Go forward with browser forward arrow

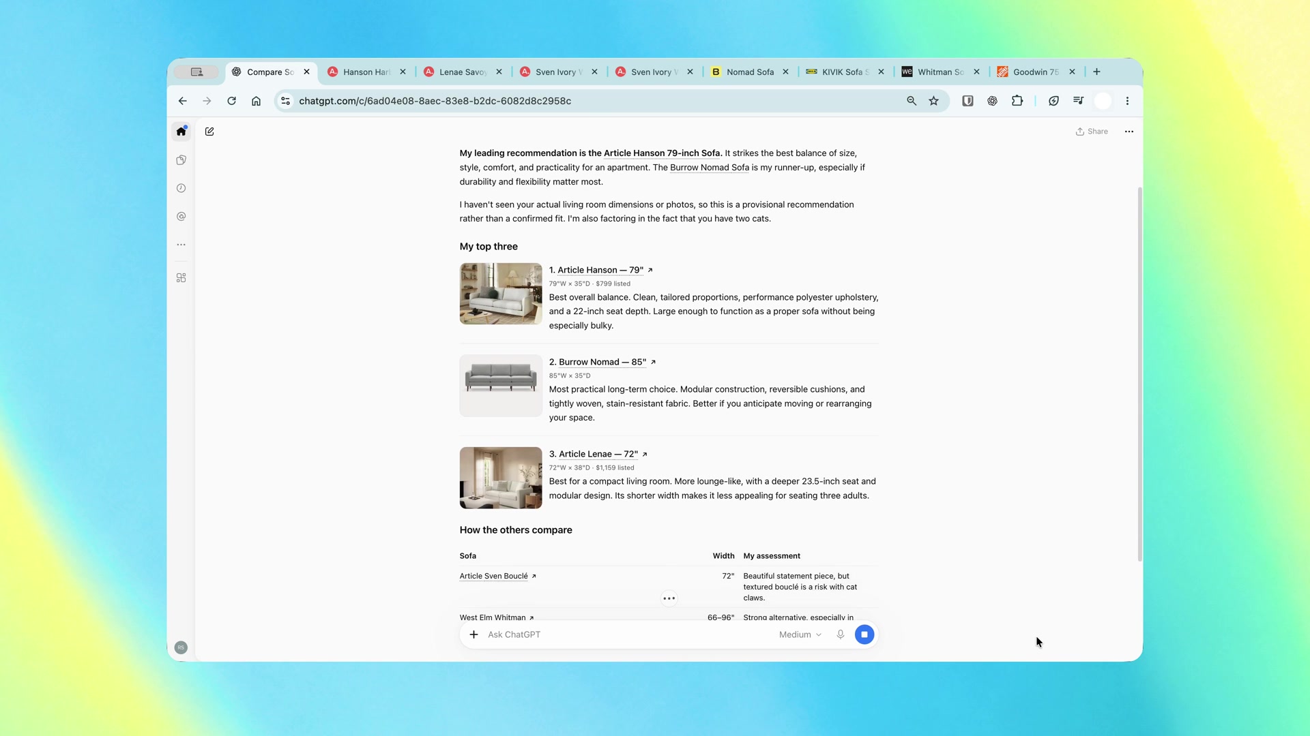(x=207, y=101)
